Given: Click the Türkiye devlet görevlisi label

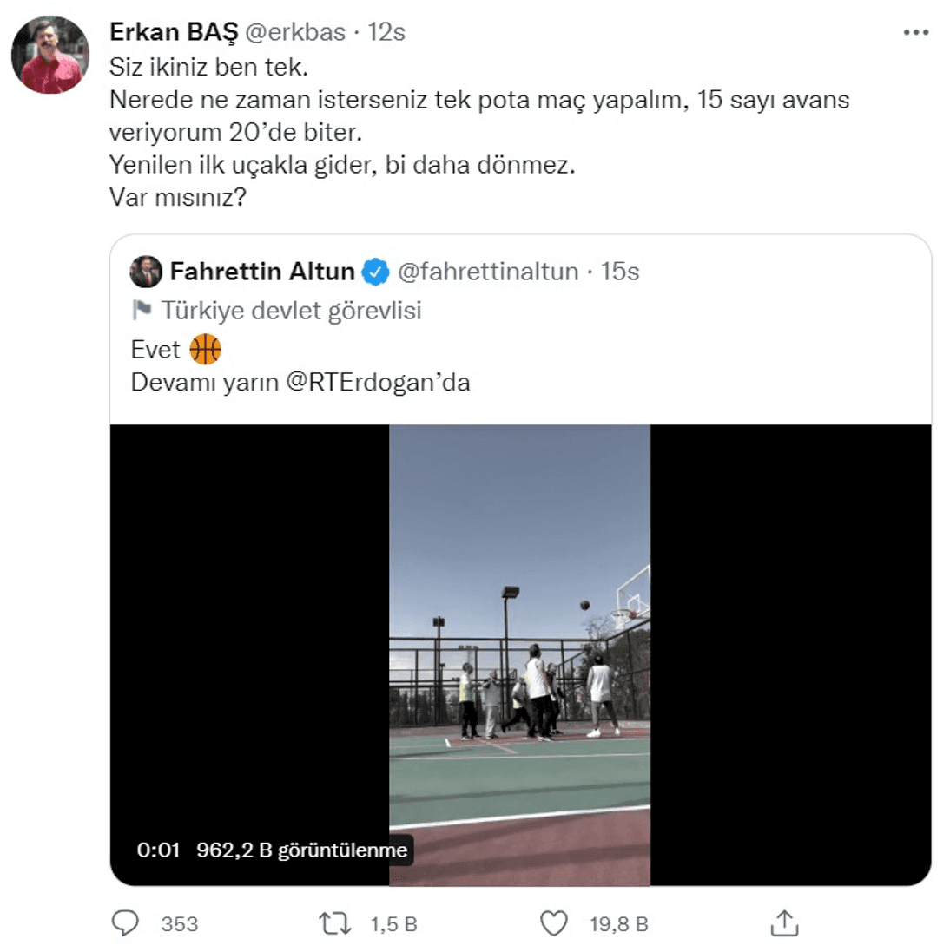Looking at the screenshot, I should pyautogui.click(x=291, y=310).
